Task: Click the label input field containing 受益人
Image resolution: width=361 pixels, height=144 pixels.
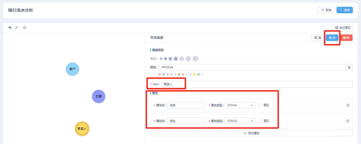Action: click(x=256, y=84)
